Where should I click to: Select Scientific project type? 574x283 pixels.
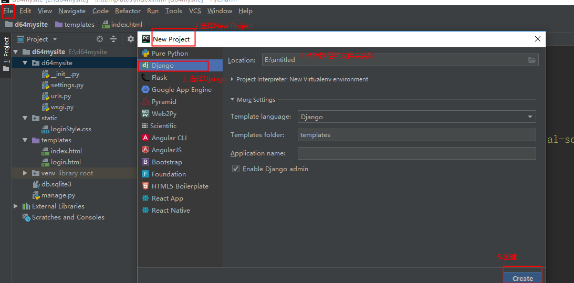click(180, 126)
